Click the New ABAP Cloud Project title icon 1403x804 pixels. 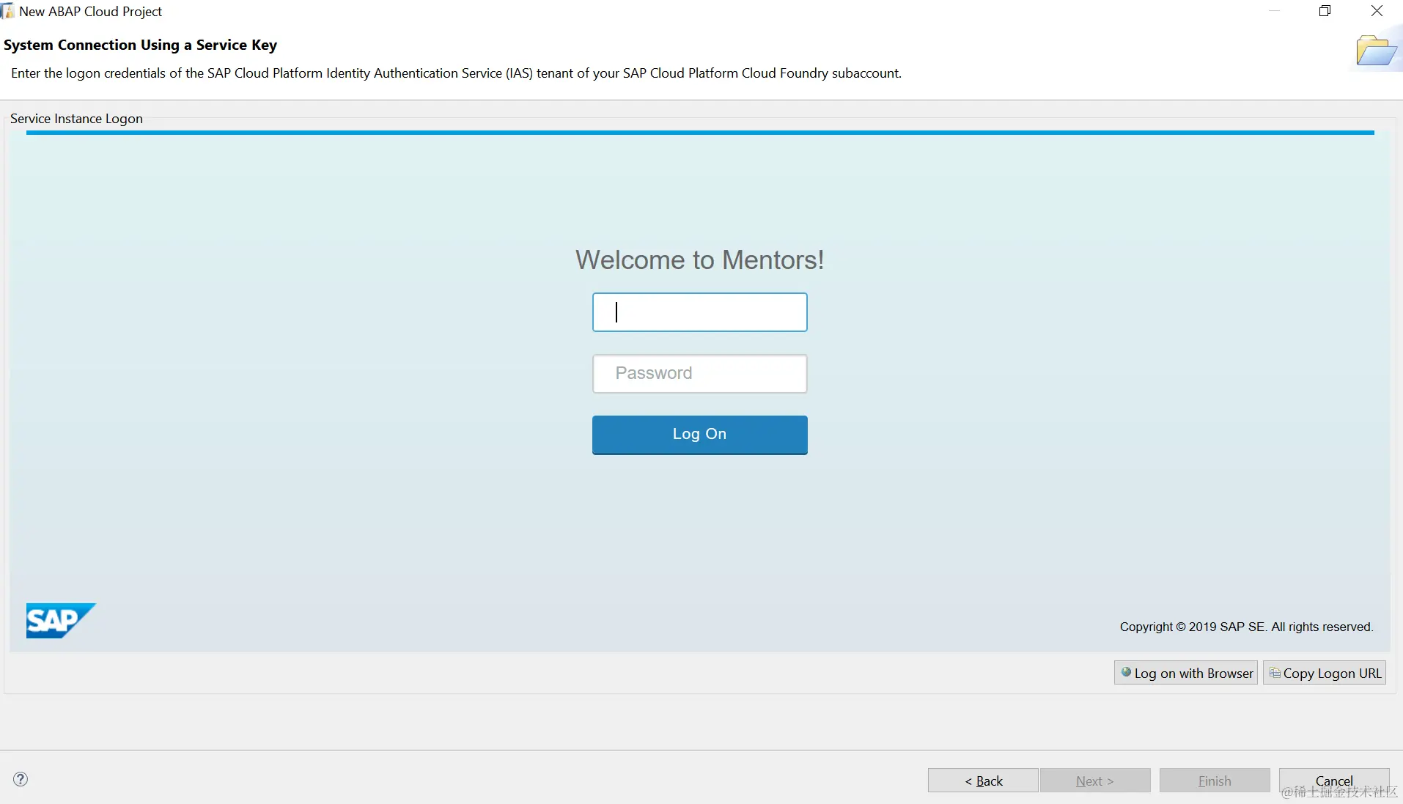point(7,11)
